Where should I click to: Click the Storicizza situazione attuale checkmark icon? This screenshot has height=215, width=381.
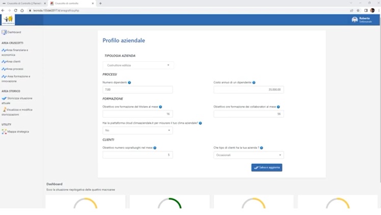pyautogui.click(x=4, y=98)
